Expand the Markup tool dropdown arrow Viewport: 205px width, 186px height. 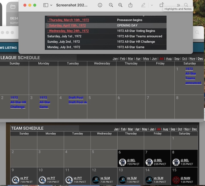point(152,5)
